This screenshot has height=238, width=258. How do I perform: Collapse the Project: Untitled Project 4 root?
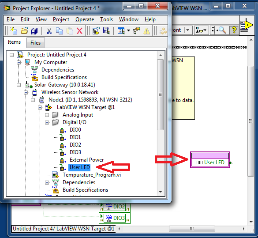pyautogui.click(x=11, y=55)
